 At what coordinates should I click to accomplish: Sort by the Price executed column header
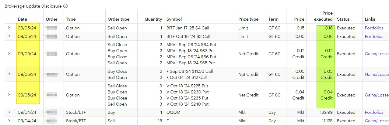323,16
